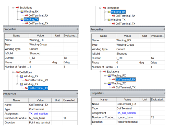Click the winding icon beside highlighted Winding_TX
Screen dimensions: 170x129
click(x=22, y=19)
